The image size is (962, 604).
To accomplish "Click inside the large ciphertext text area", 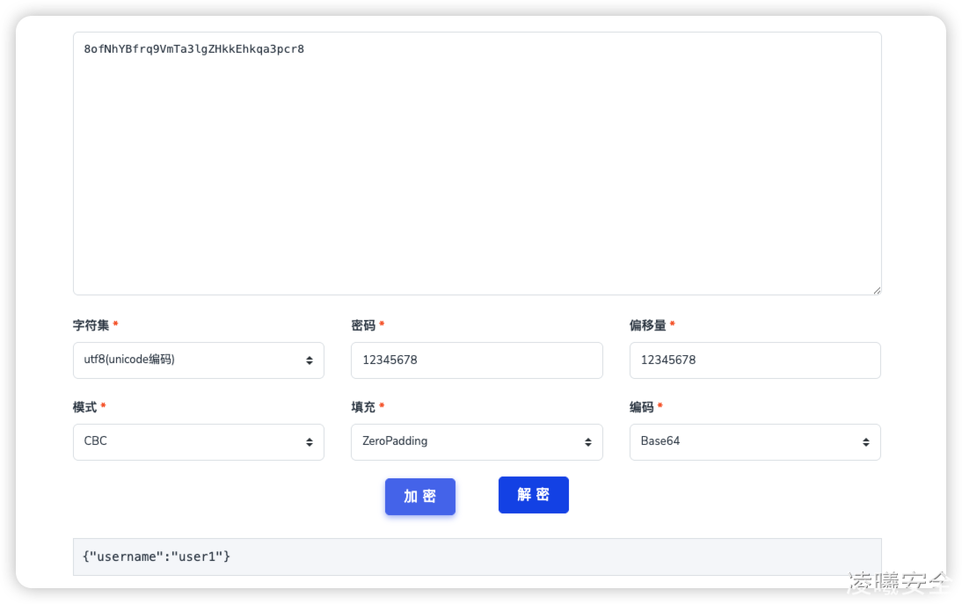I will [x=477, y=167].
